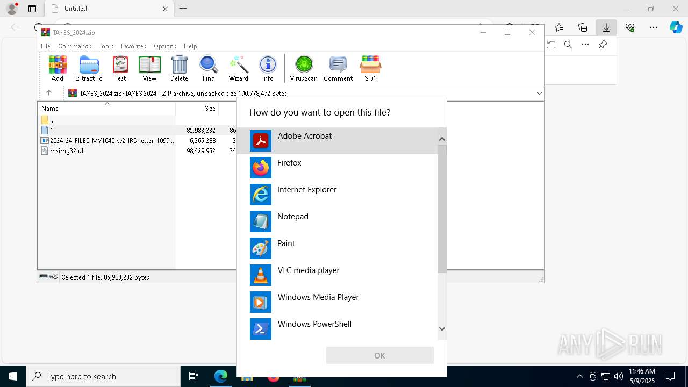Show hidden system tray icons
This screenshot has width=688, height=387.
(x=579, y=376)
